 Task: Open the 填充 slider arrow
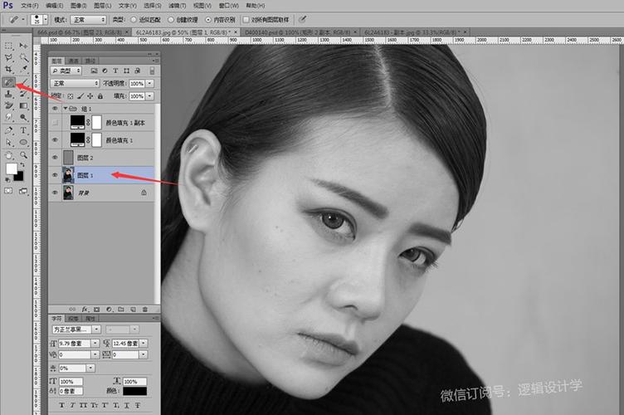[x=150, y=96]
